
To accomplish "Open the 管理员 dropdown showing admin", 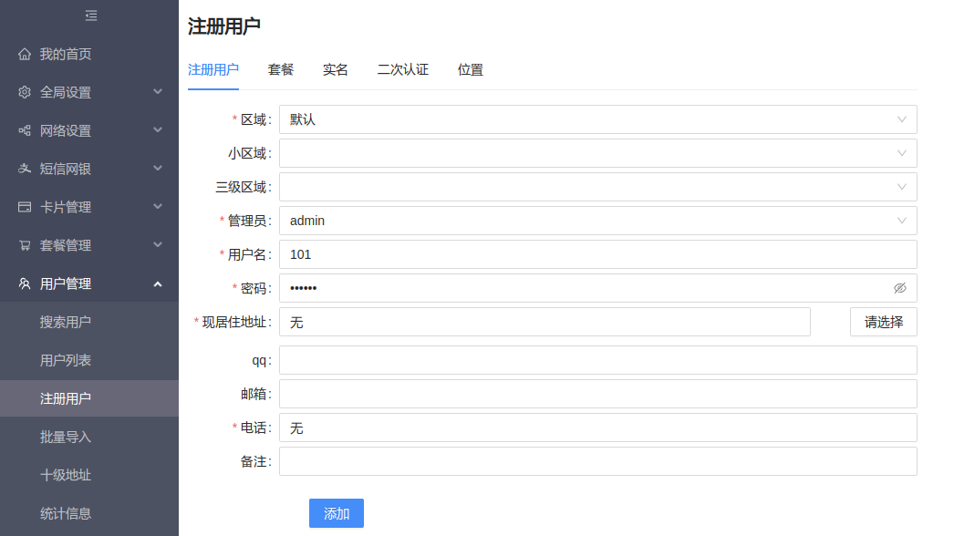I will [x=597, y=221].
